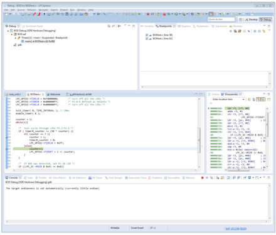This screenshot has height=235, width=276.
Task: Open the Welcome editor tab
Action: [x=53, y=95]
